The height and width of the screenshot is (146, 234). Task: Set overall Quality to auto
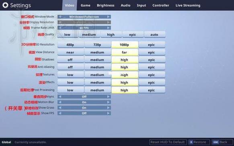coord(155,35)
